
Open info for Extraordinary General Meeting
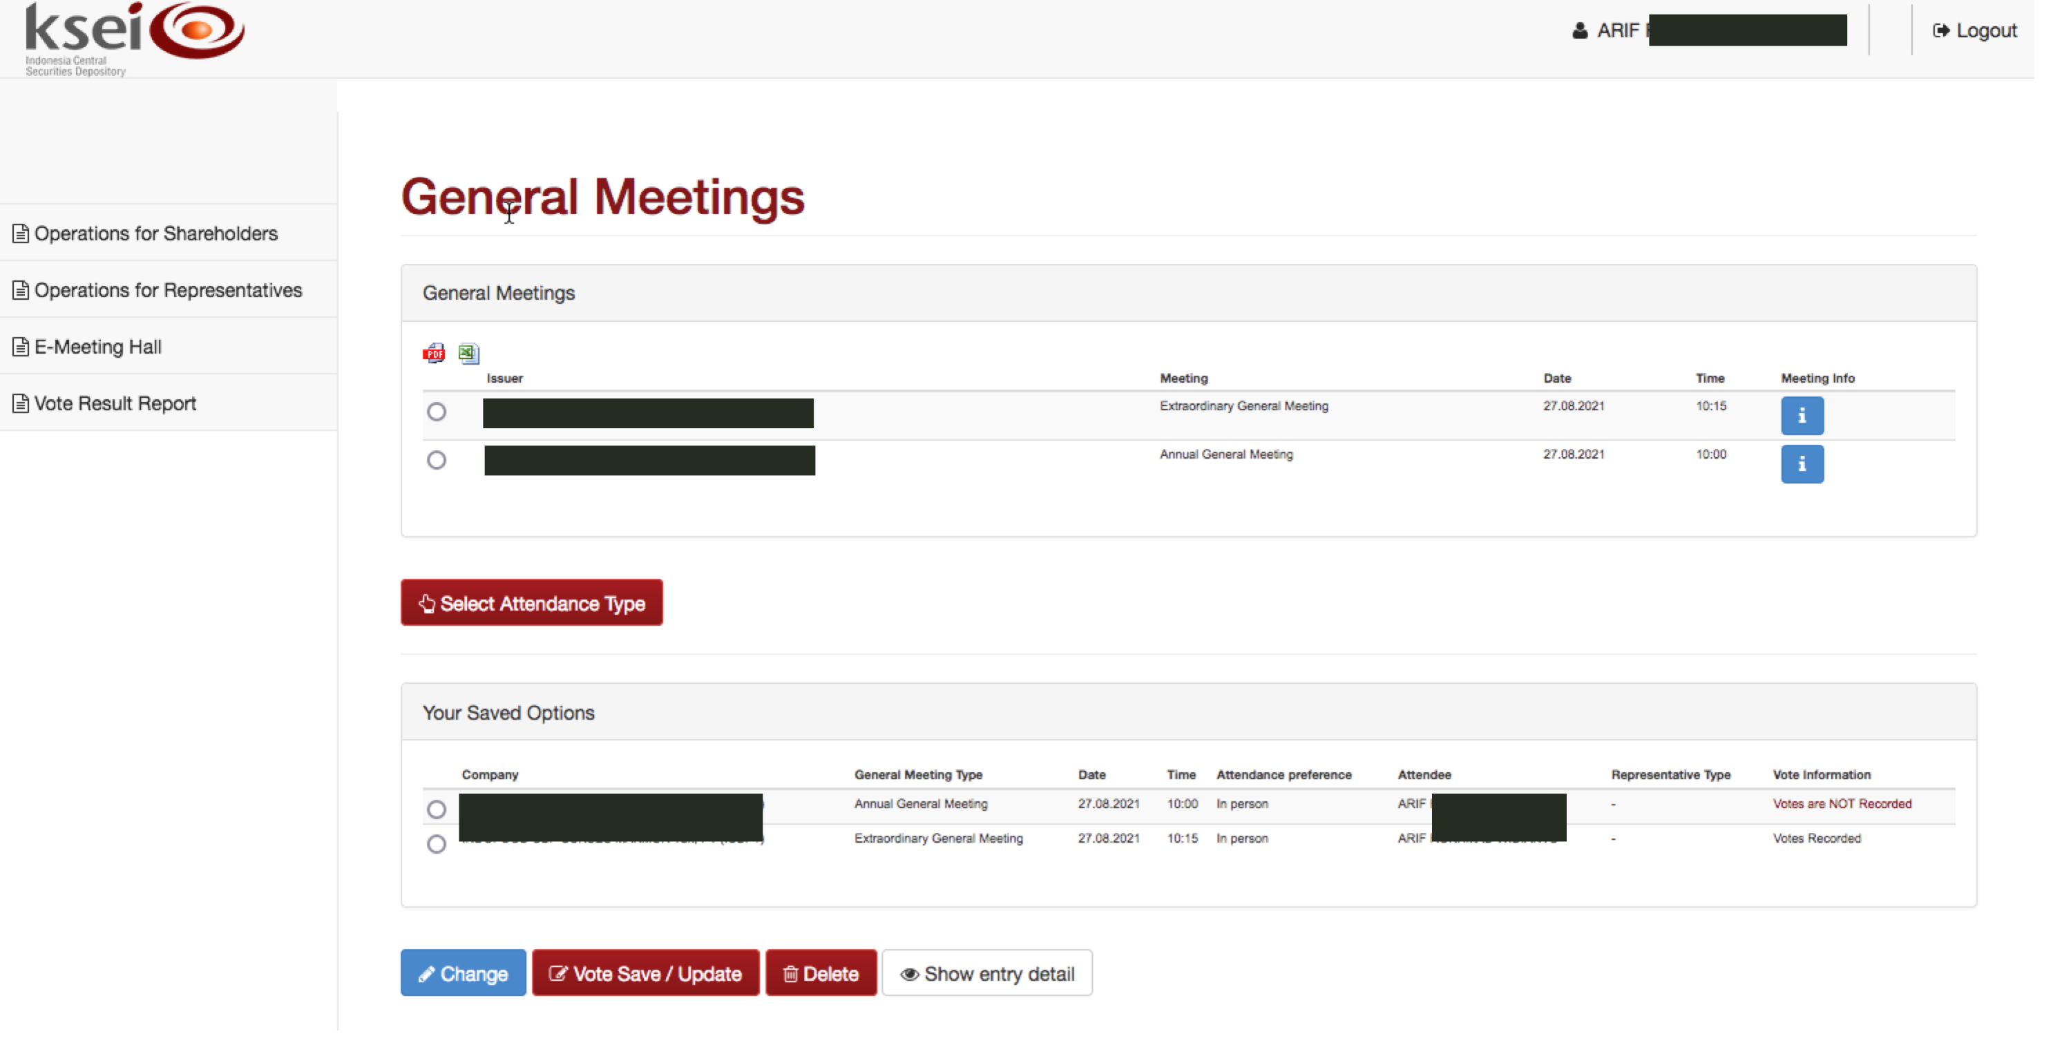[1801, 415]
